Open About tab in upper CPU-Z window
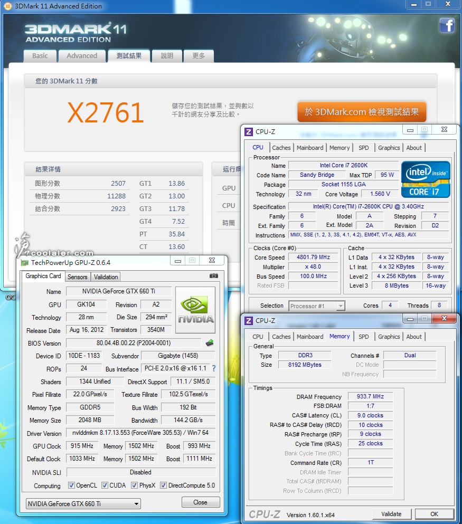 [x=414, y=148]
